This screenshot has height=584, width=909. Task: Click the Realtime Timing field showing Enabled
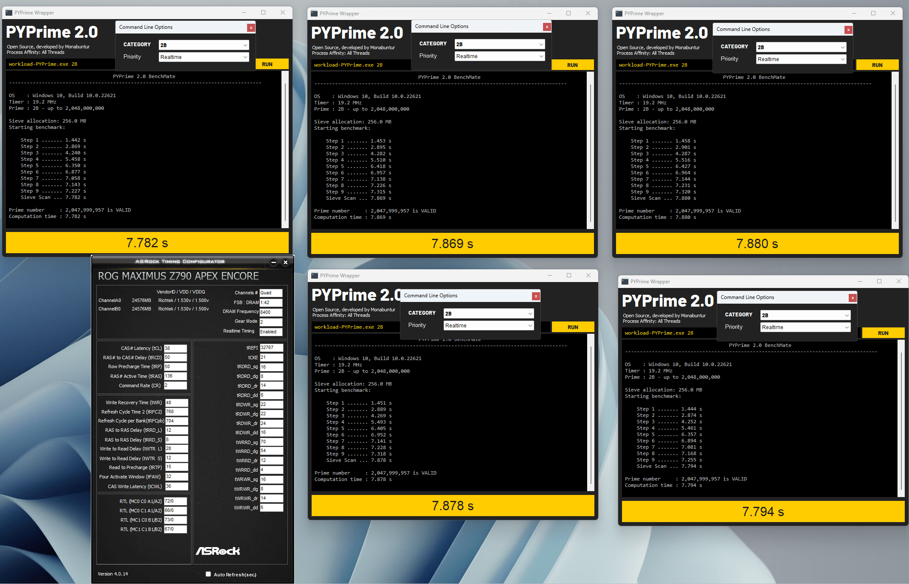tap(271, 332)
